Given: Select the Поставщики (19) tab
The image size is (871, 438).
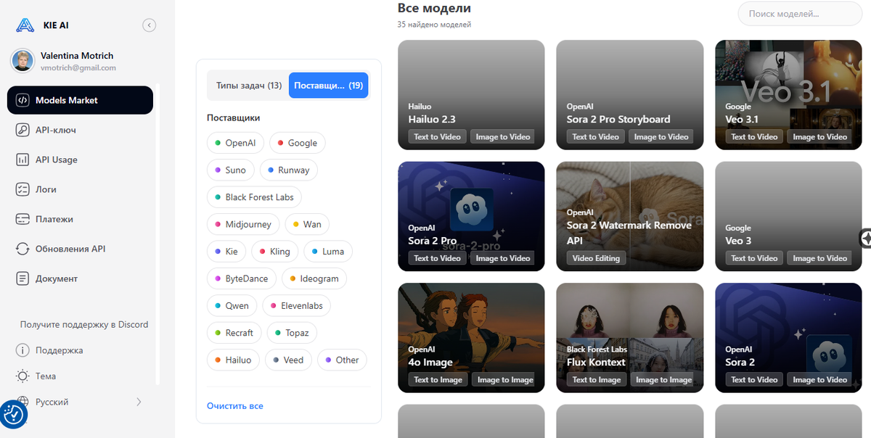Looking at the screenshot, I should point(329,86).
